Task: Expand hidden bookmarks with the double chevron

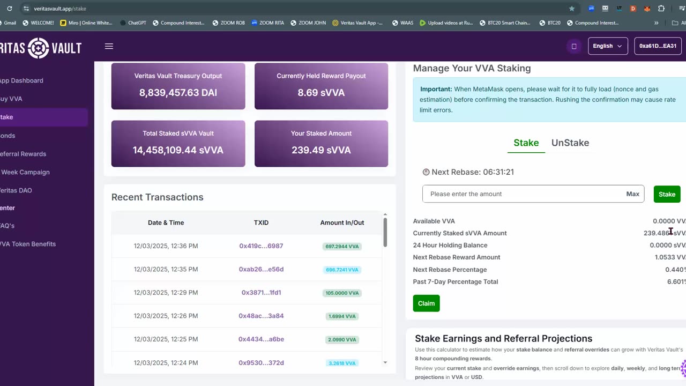Action: coord(657,23)
